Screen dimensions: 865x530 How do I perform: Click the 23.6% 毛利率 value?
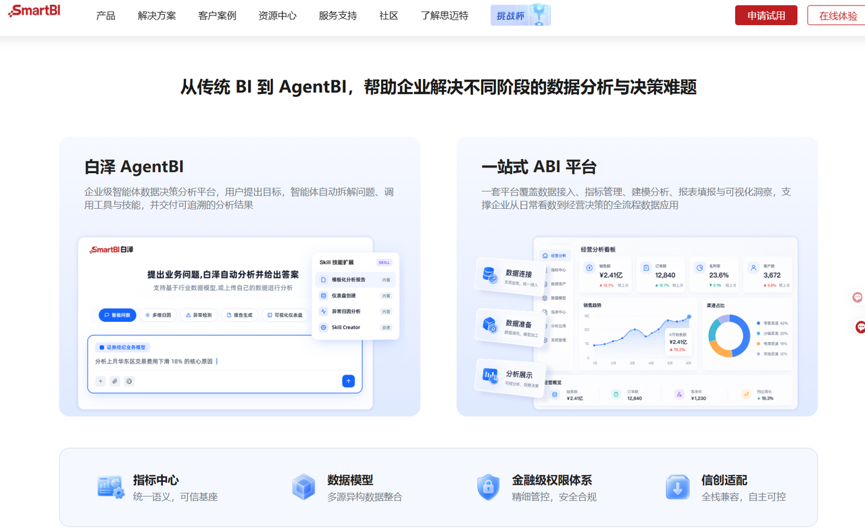[x=719, y=275]
